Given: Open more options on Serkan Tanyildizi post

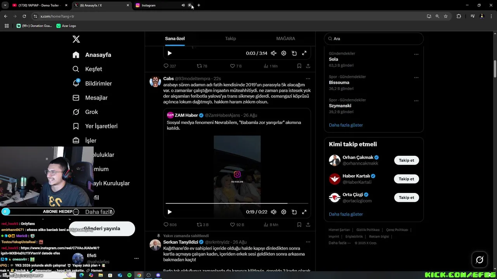Looking at the screenshot, I should pos(308,242).
